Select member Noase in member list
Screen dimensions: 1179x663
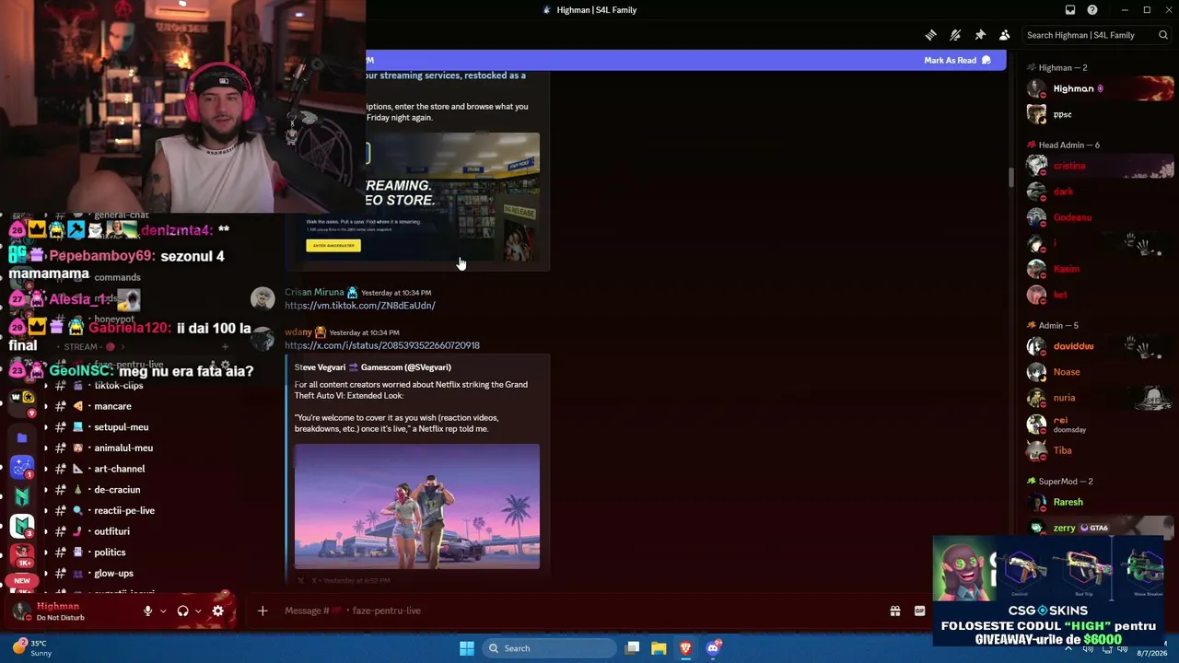tap(1101, 372)
